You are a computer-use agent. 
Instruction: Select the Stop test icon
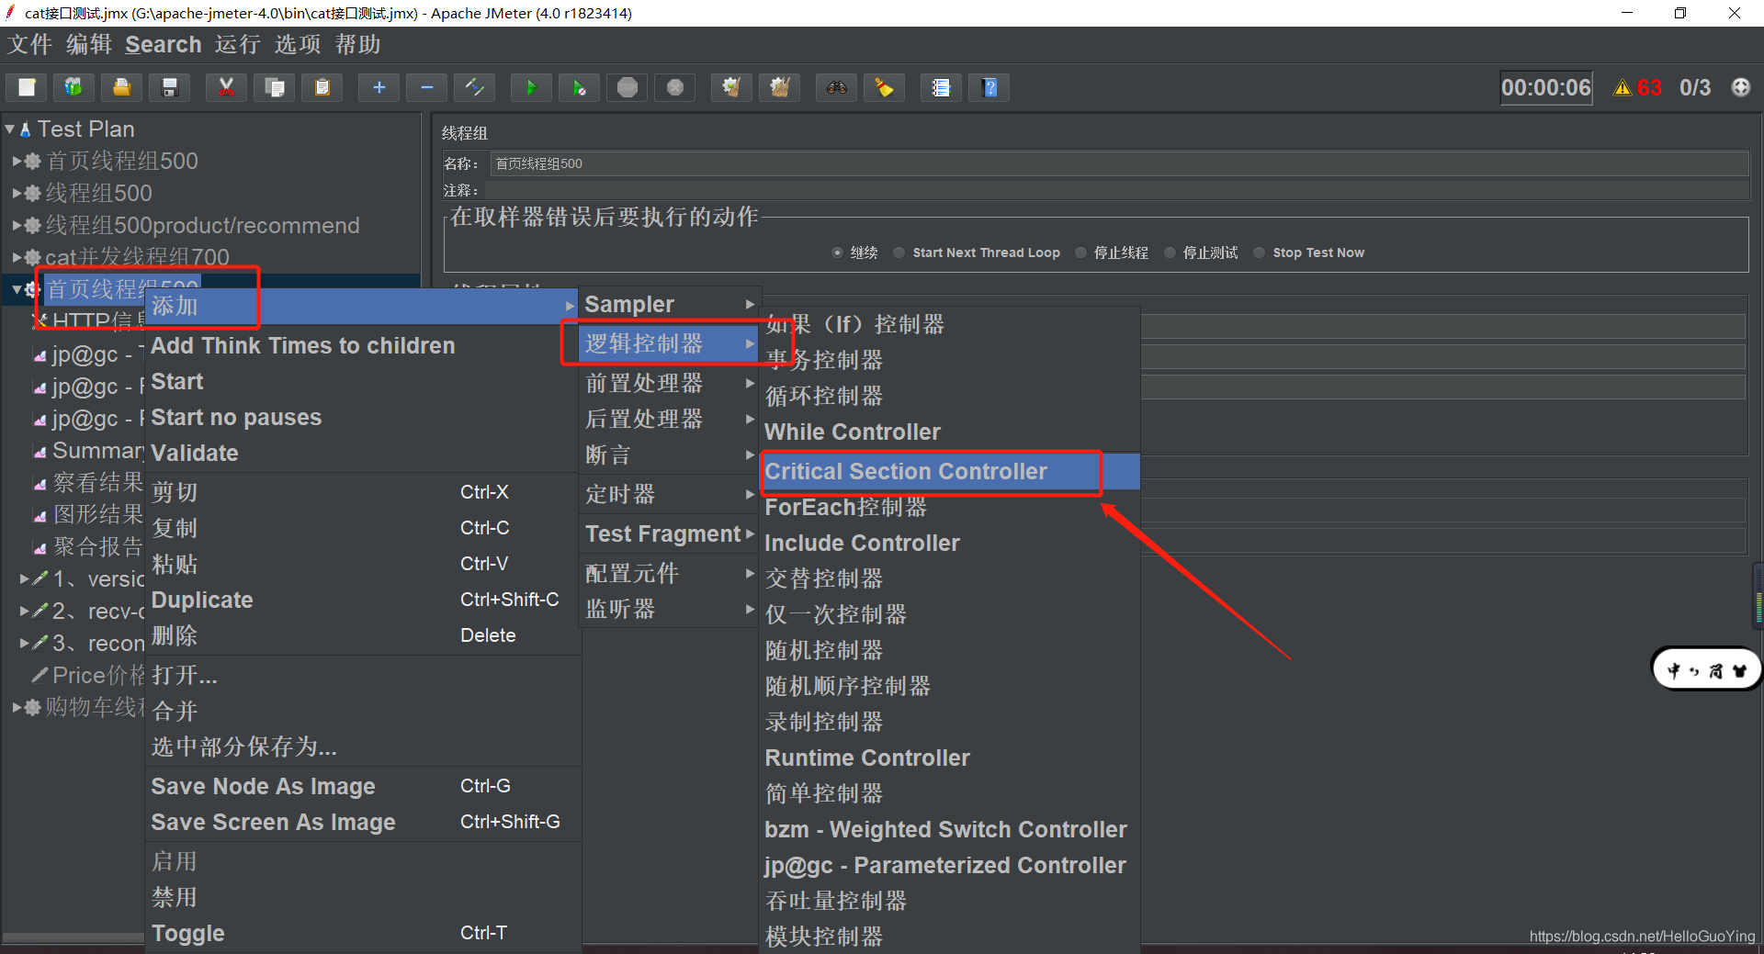tap(627, 87)
